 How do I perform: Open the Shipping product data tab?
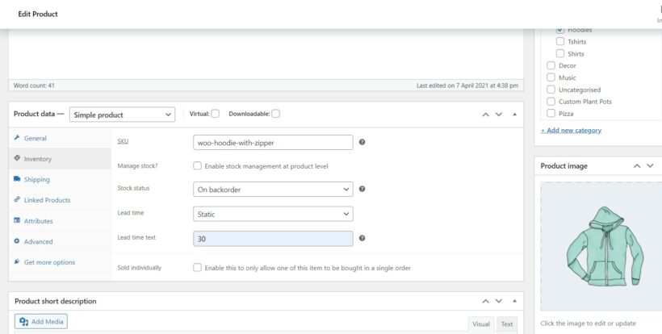click(x=60, y=179)
